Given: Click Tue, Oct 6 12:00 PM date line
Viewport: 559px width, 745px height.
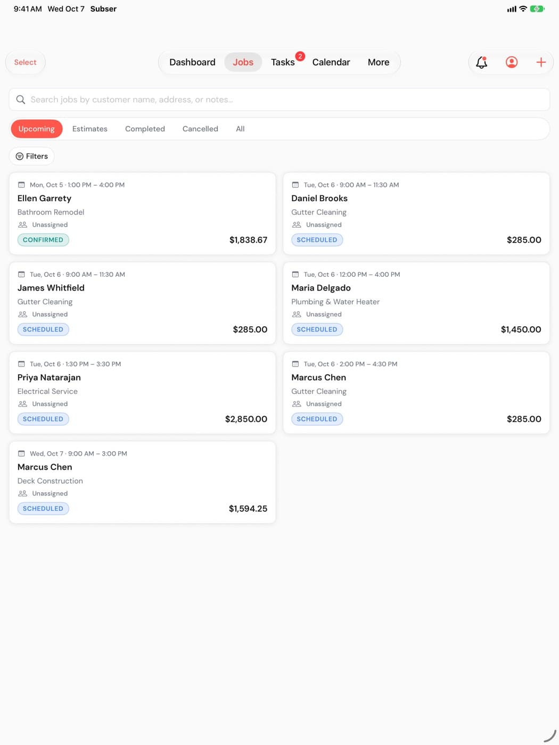Looking at the screenshot, I should (x=352, y=275).
